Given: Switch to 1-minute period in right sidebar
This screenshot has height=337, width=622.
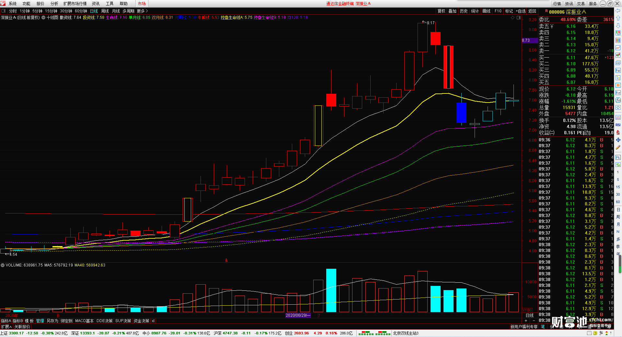Looking at the screenshot, I should 618,172.
